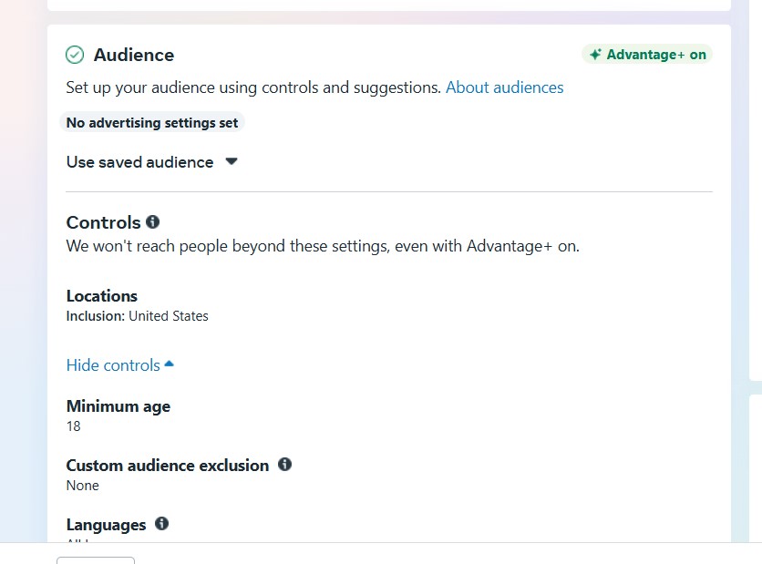Click the Advantage+ sparkle icon
Image resolution: width=762 pixels, height=564 pixels.
tap(595, 55)
